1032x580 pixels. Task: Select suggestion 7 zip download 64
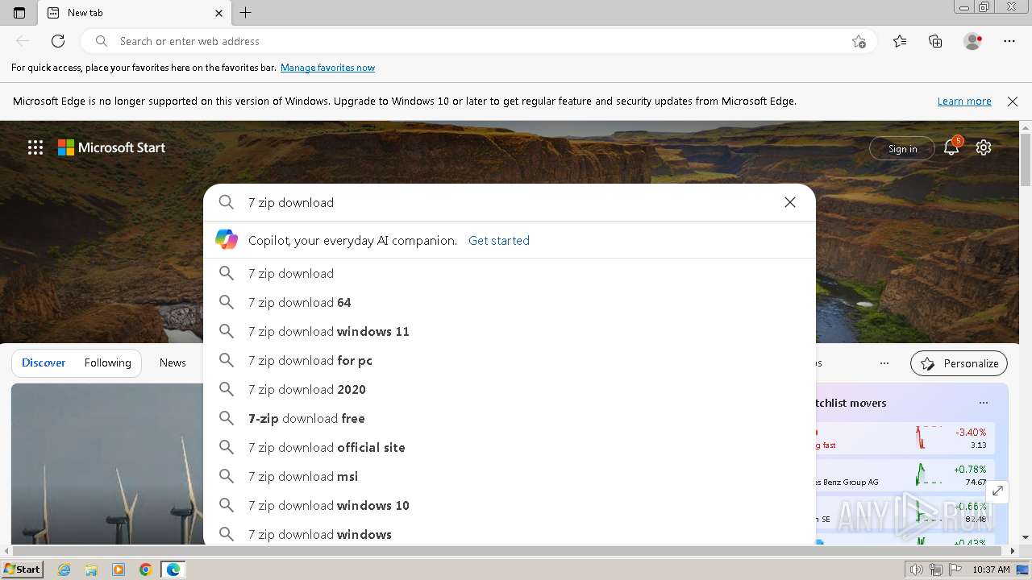pyautogui.click(x=510, y=302)
